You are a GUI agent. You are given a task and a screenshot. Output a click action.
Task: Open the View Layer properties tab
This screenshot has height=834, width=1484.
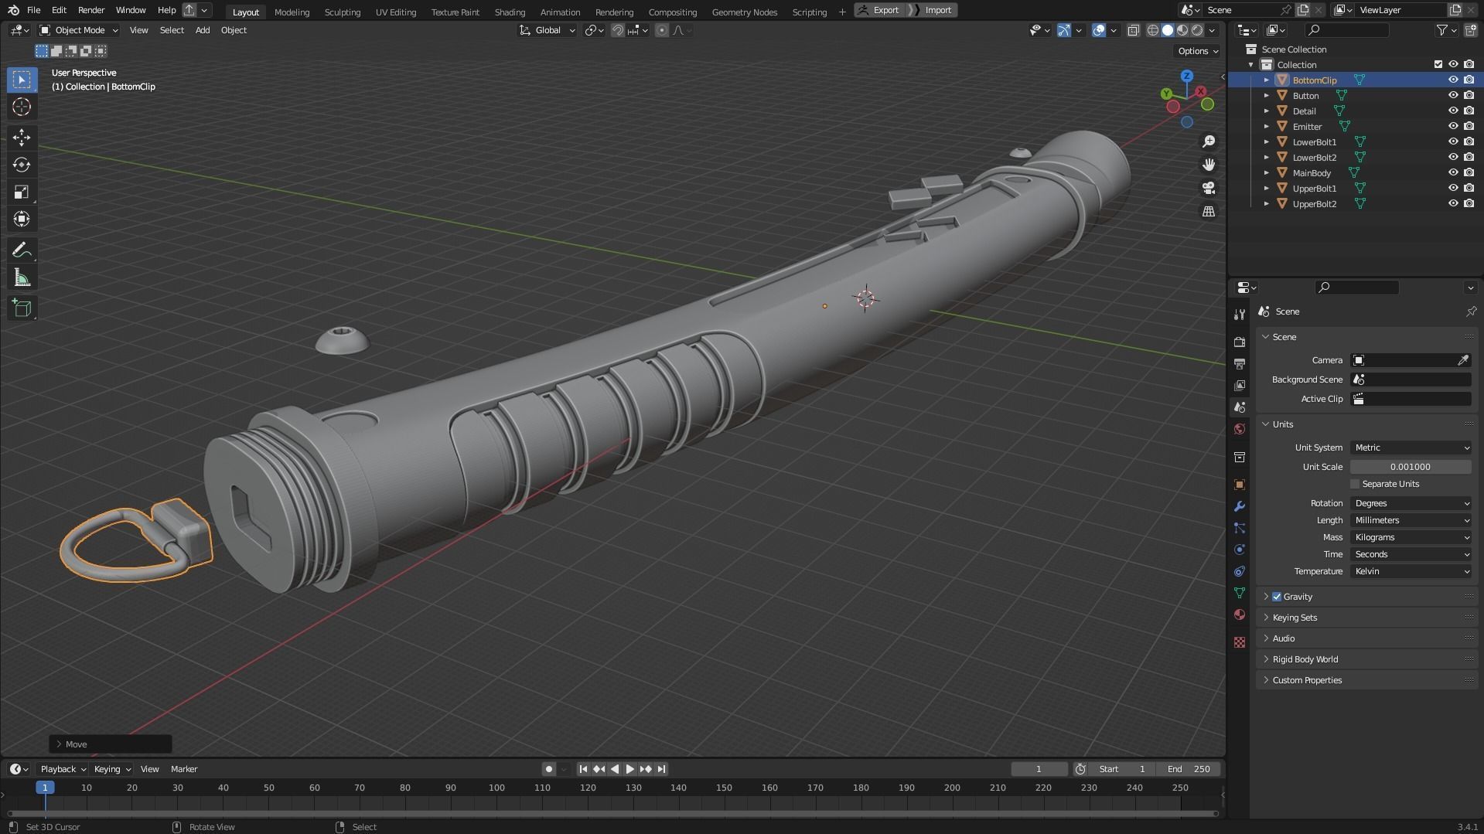[x=1240, y=385]
